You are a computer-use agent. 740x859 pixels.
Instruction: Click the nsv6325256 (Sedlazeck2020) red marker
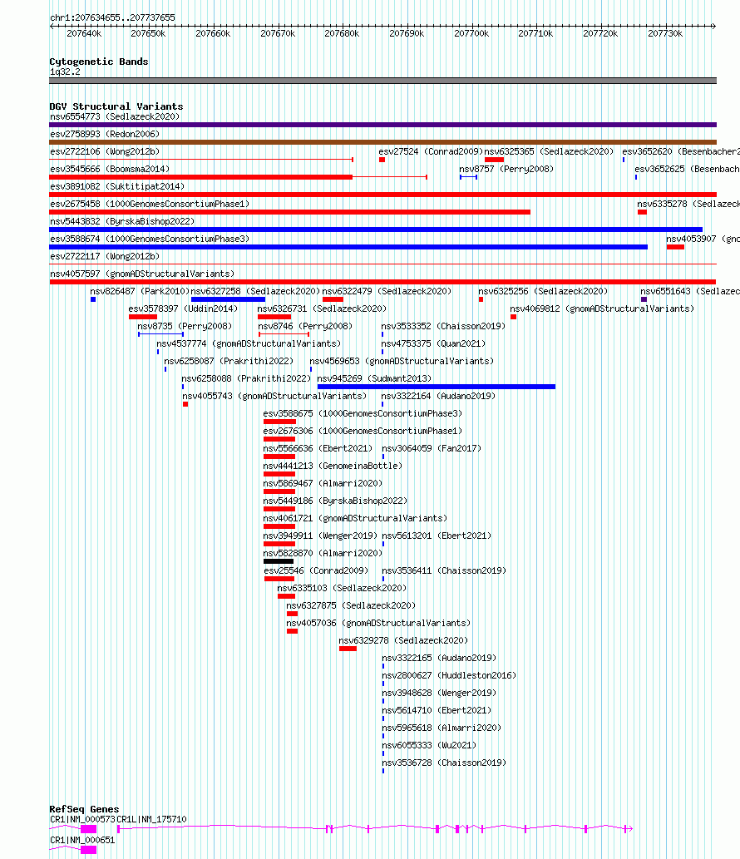pos(481,299)
